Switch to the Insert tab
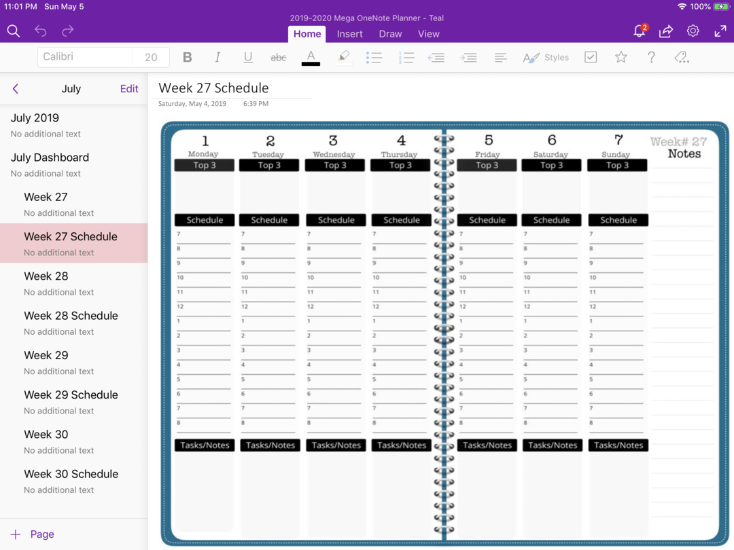The image size is (734, 550). click(x=350, y=34)
